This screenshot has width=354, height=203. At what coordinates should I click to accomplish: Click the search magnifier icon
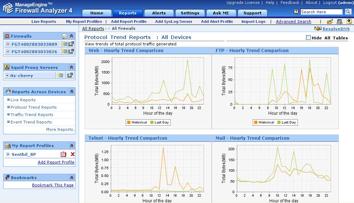tap(348, 12)
